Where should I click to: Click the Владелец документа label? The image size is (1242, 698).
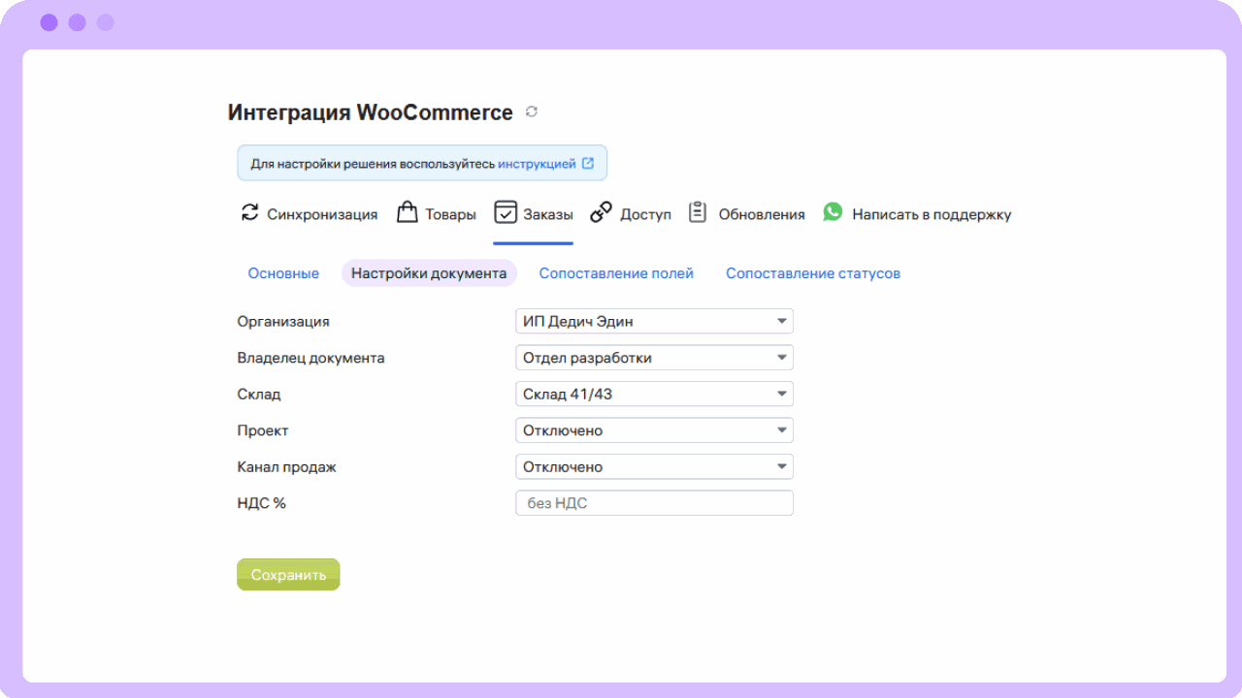[310, 358]
